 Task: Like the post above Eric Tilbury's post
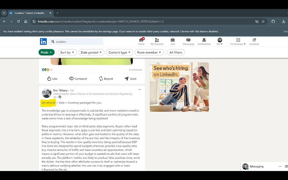coord(52,79)
